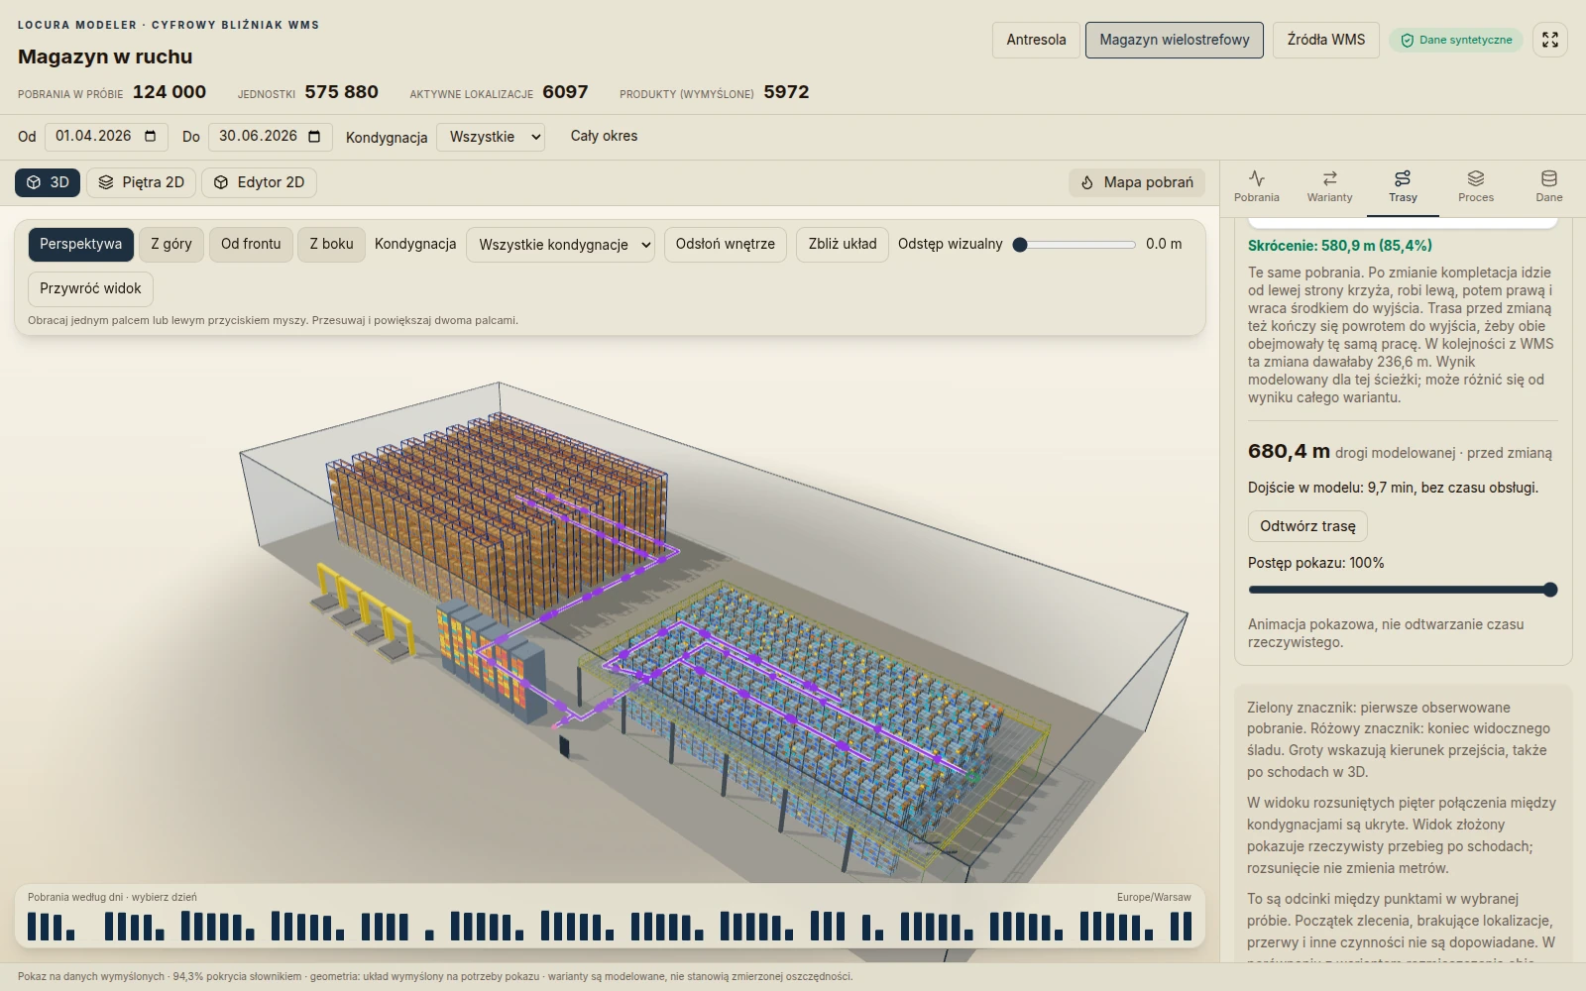Click the shield icon in Dane syntetyczne badge
Screen dimensions: 1586x991
click(x=1407, y=41)
